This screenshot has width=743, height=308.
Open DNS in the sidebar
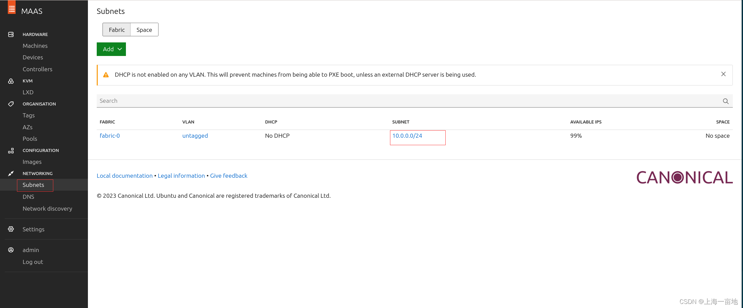click(x=28, y=197)
